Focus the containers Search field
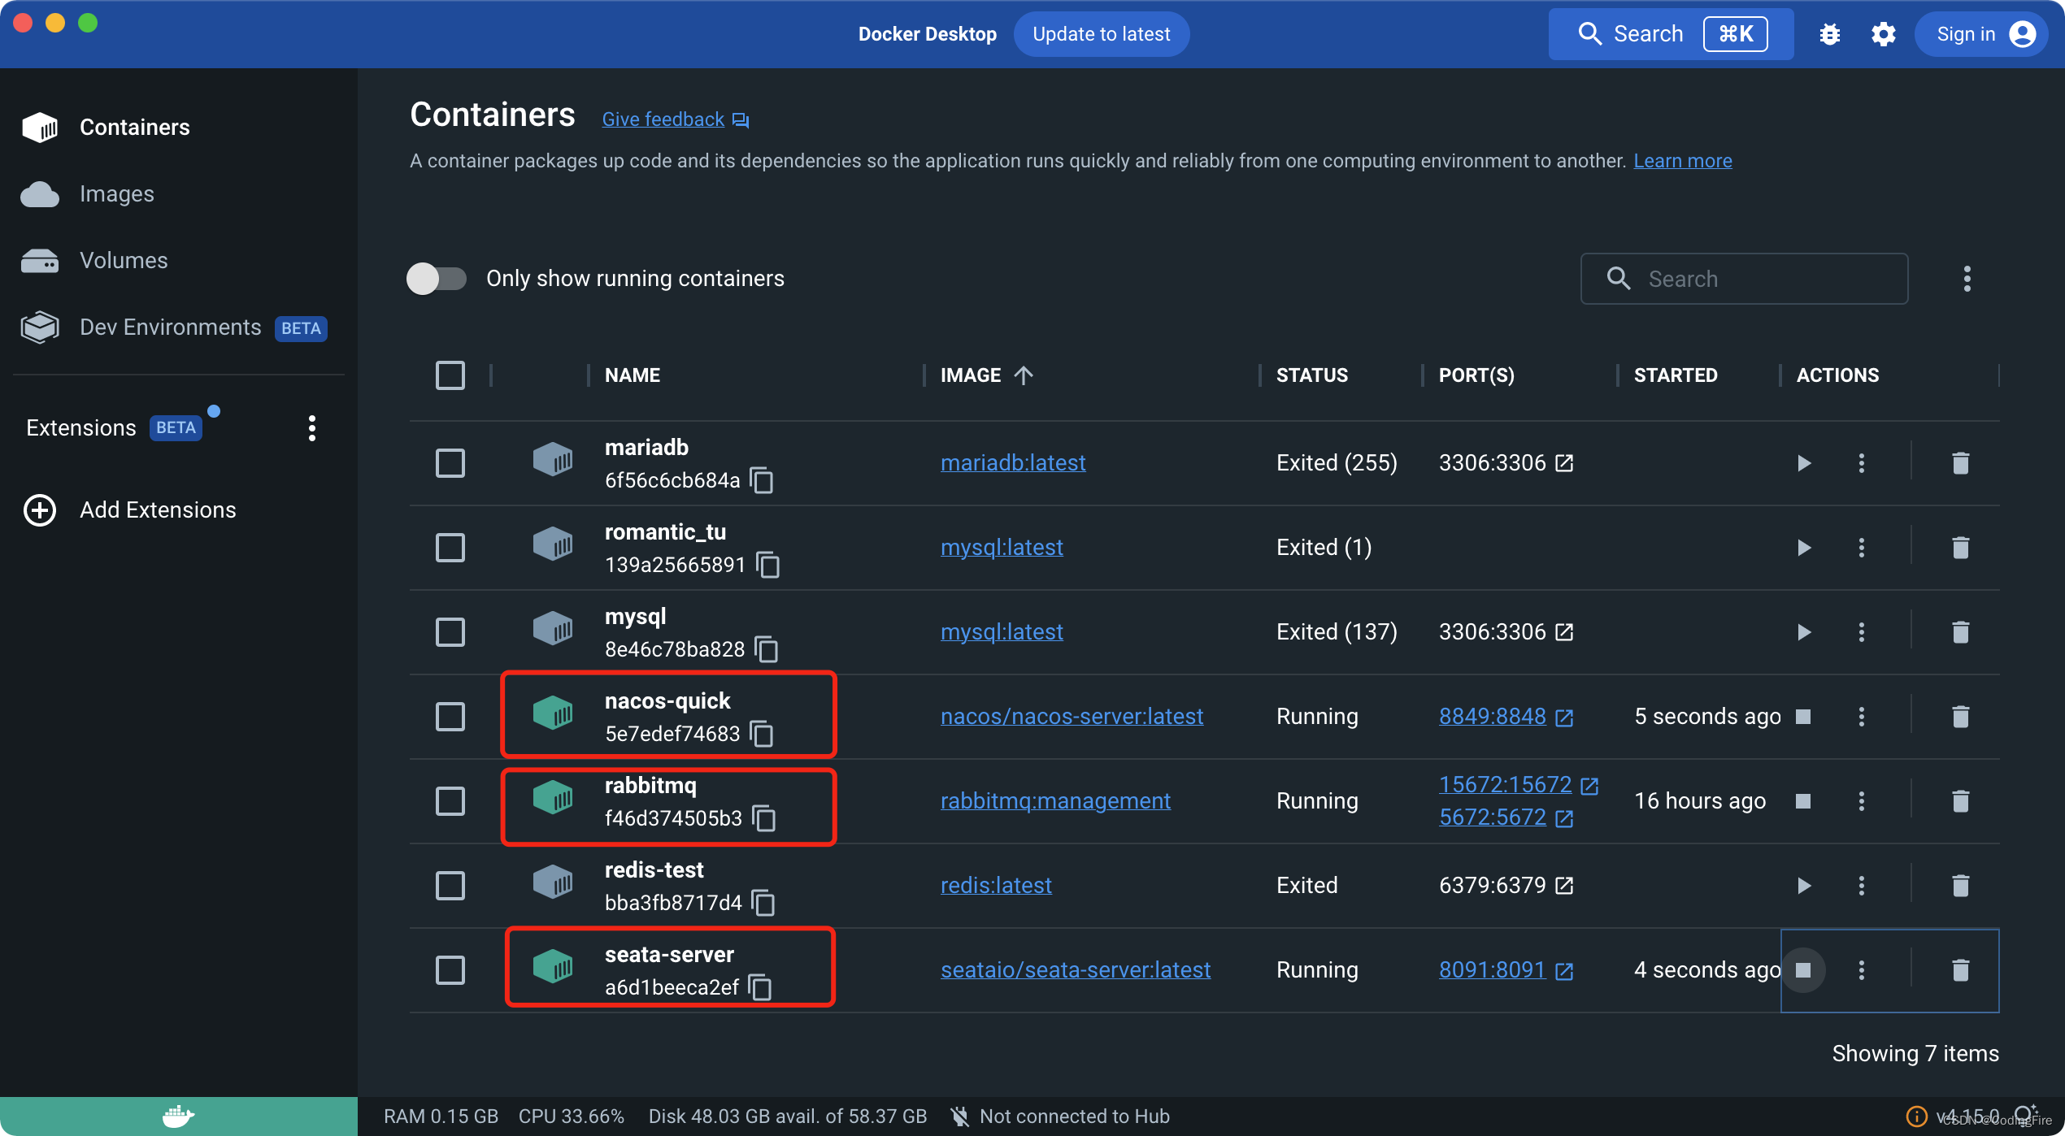2065x1136 pixels. [1744, 279]
